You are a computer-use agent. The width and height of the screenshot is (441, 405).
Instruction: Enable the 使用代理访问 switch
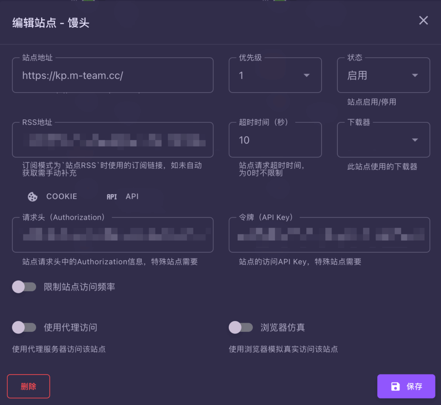(x=24, y=327)
